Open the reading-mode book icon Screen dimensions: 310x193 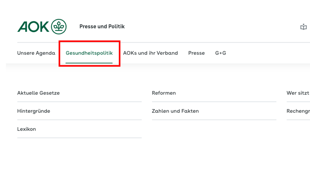(x=304, y=27)
